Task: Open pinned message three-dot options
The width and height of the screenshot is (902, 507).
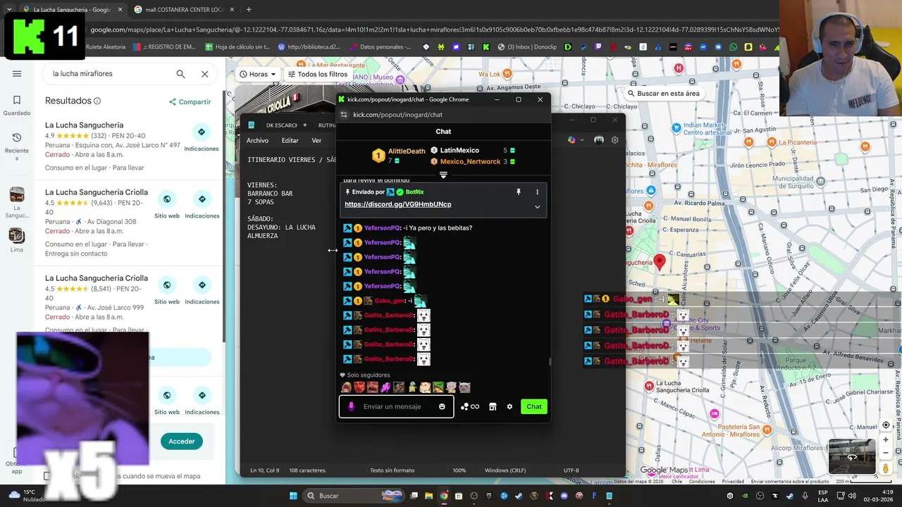Action: 537,192
